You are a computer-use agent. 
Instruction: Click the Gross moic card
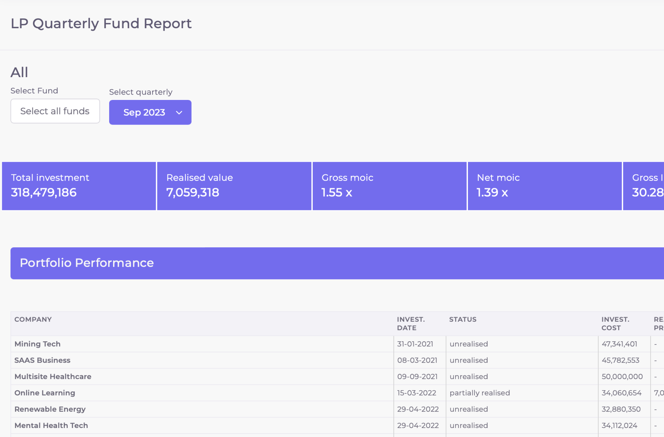point(389,186)
